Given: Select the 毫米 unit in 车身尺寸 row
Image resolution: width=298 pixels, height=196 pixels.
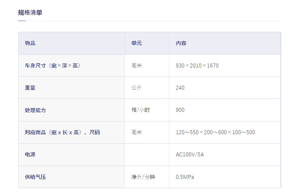Looking at the screenshot, I should pos(136,66).
